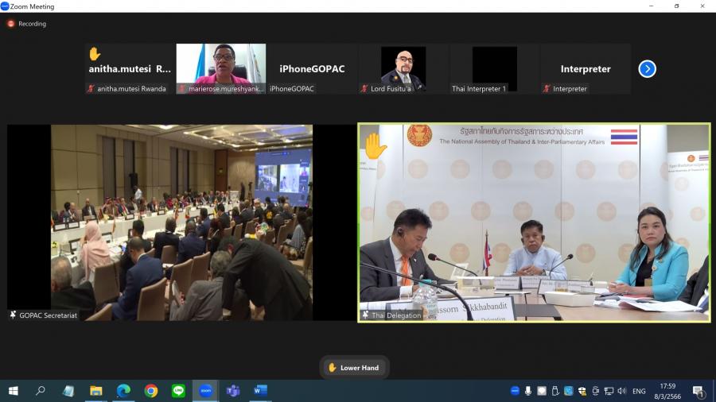This screenshot has height=402, width=716.
Task: Select the iPhoneGOPAC participant tile
Action: pyautogui.click(x=312, y=69)
